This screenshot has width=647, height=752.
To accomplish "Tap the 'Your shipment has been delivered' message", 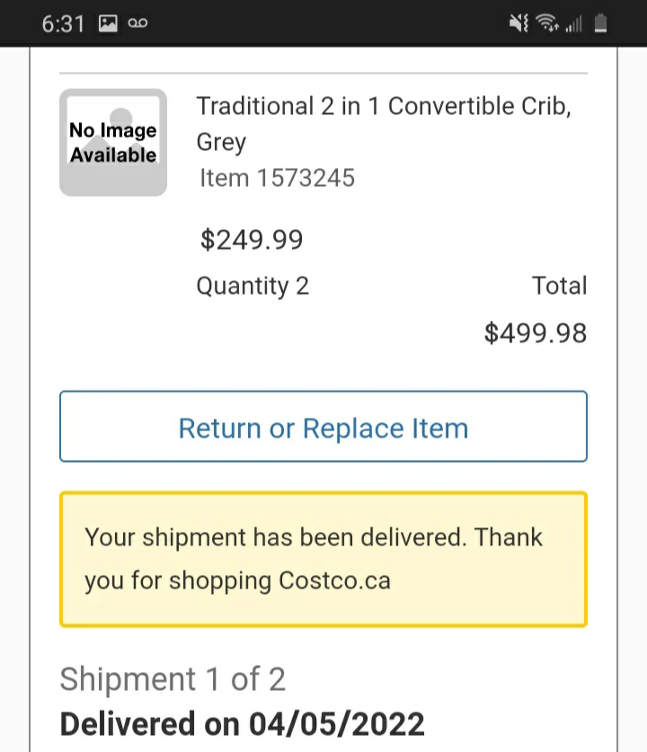I will click(314, 538).
